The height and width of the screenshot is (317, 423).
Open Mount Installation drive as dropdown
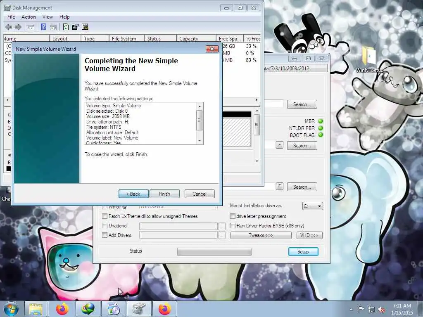tap(312, 206)
